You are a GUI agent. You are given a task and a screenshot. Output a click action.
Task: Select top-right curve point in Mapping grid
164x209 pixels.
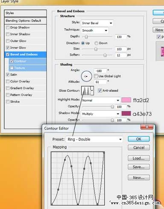click(x=104, y=153)
